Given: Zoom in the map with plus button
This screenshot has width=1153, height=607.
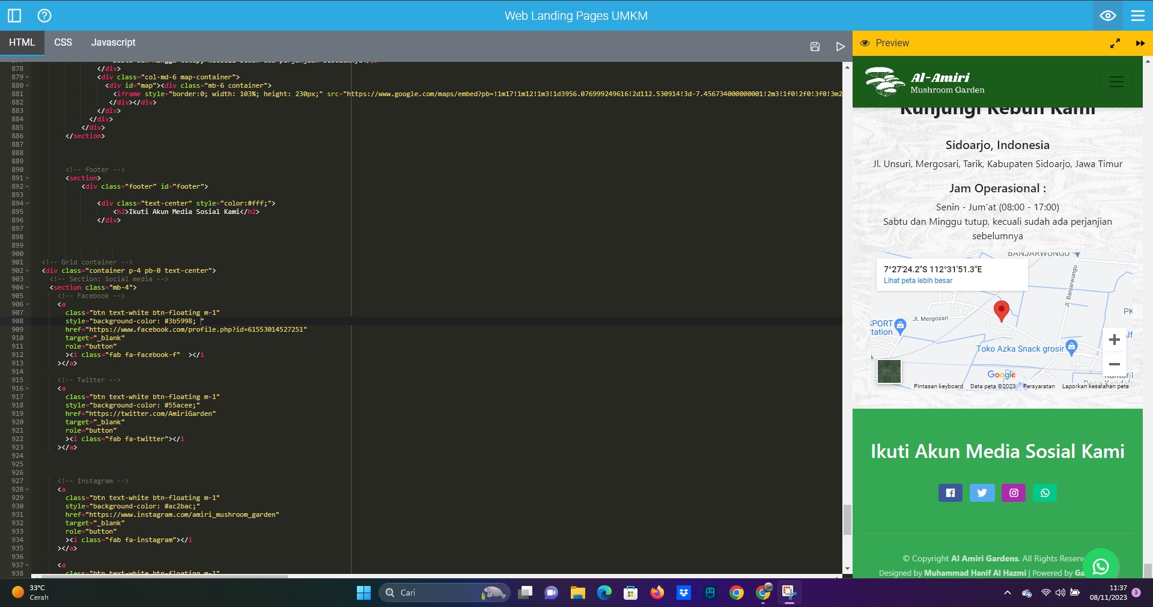Looking at the screenshot, I should [x=1114, y=340].
